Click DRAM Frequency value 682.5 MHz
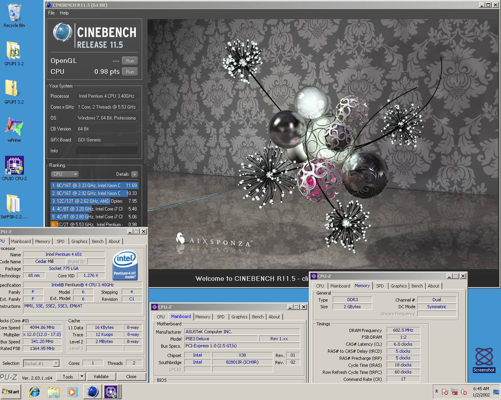Screen dimensions: 501x400 [x=403, y=330]
